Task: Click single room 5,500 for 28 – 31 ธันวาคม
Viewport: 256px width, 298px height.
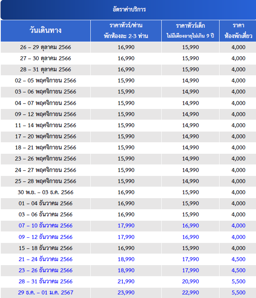Action: 238,281
